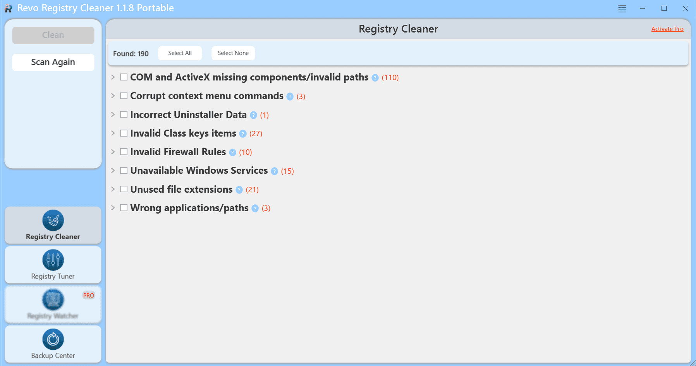Show help for Incorrect Uninstaller Data
Screen dimensions: 696x366
point(253,115)
